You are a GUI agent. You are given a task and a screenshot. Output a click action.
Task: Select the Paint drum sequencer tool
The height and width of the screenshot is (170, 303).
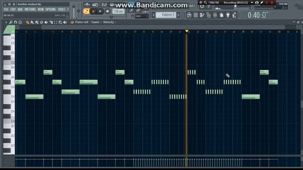tap(37, 22)
